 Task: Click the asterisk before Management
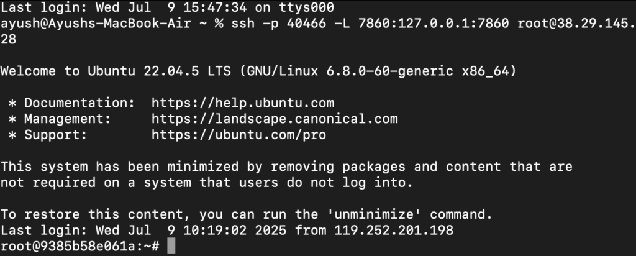[x=12, y=119]
